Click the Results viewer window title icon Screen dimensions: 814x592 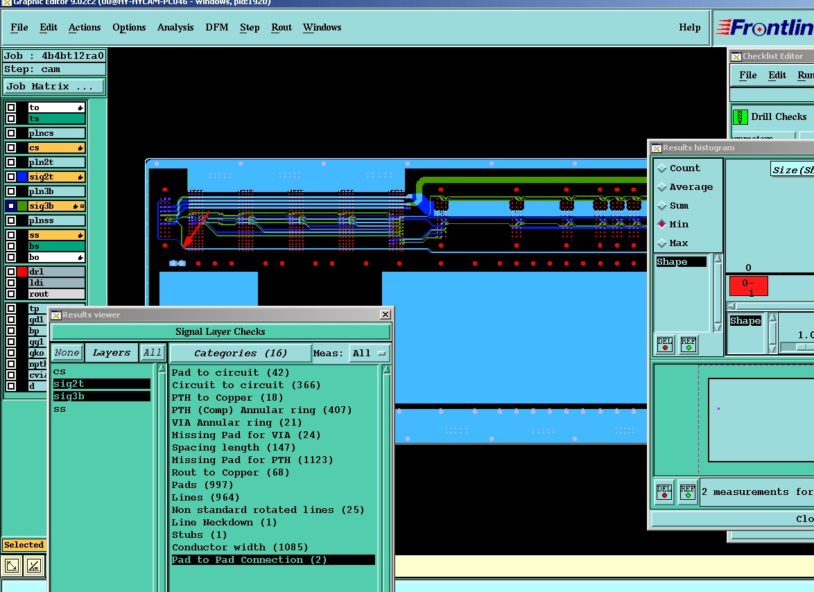pyautogui.click(x=56, y=315)
